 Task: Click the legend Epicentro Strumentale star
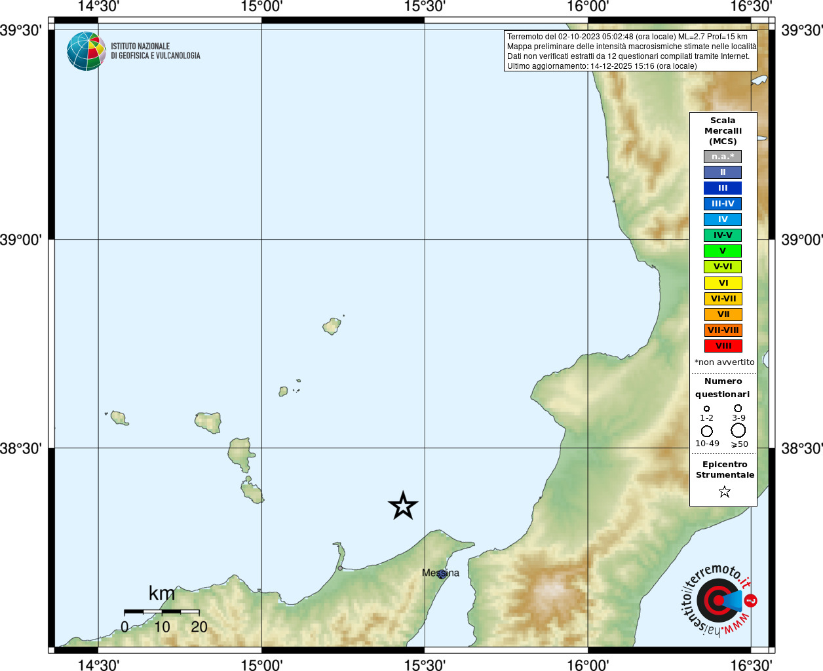[724, 491]
